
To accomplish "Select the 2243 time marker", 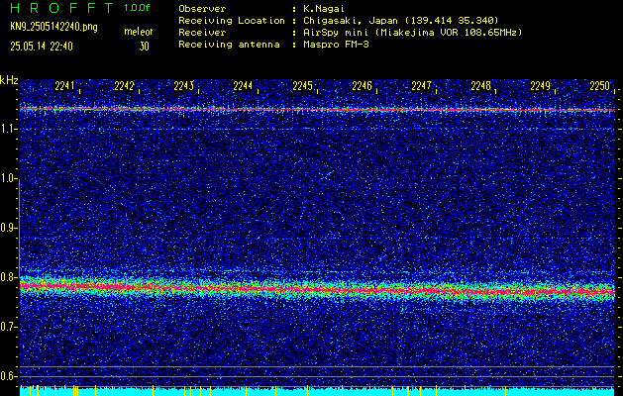I will [183, 86].
